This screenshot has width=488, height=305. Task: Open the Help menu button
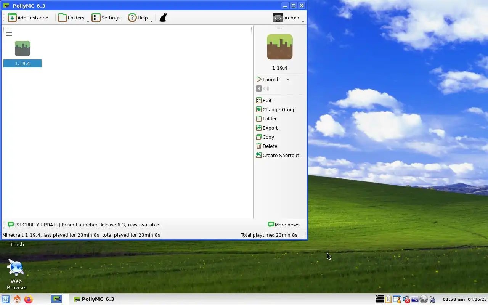coord(138,18)
